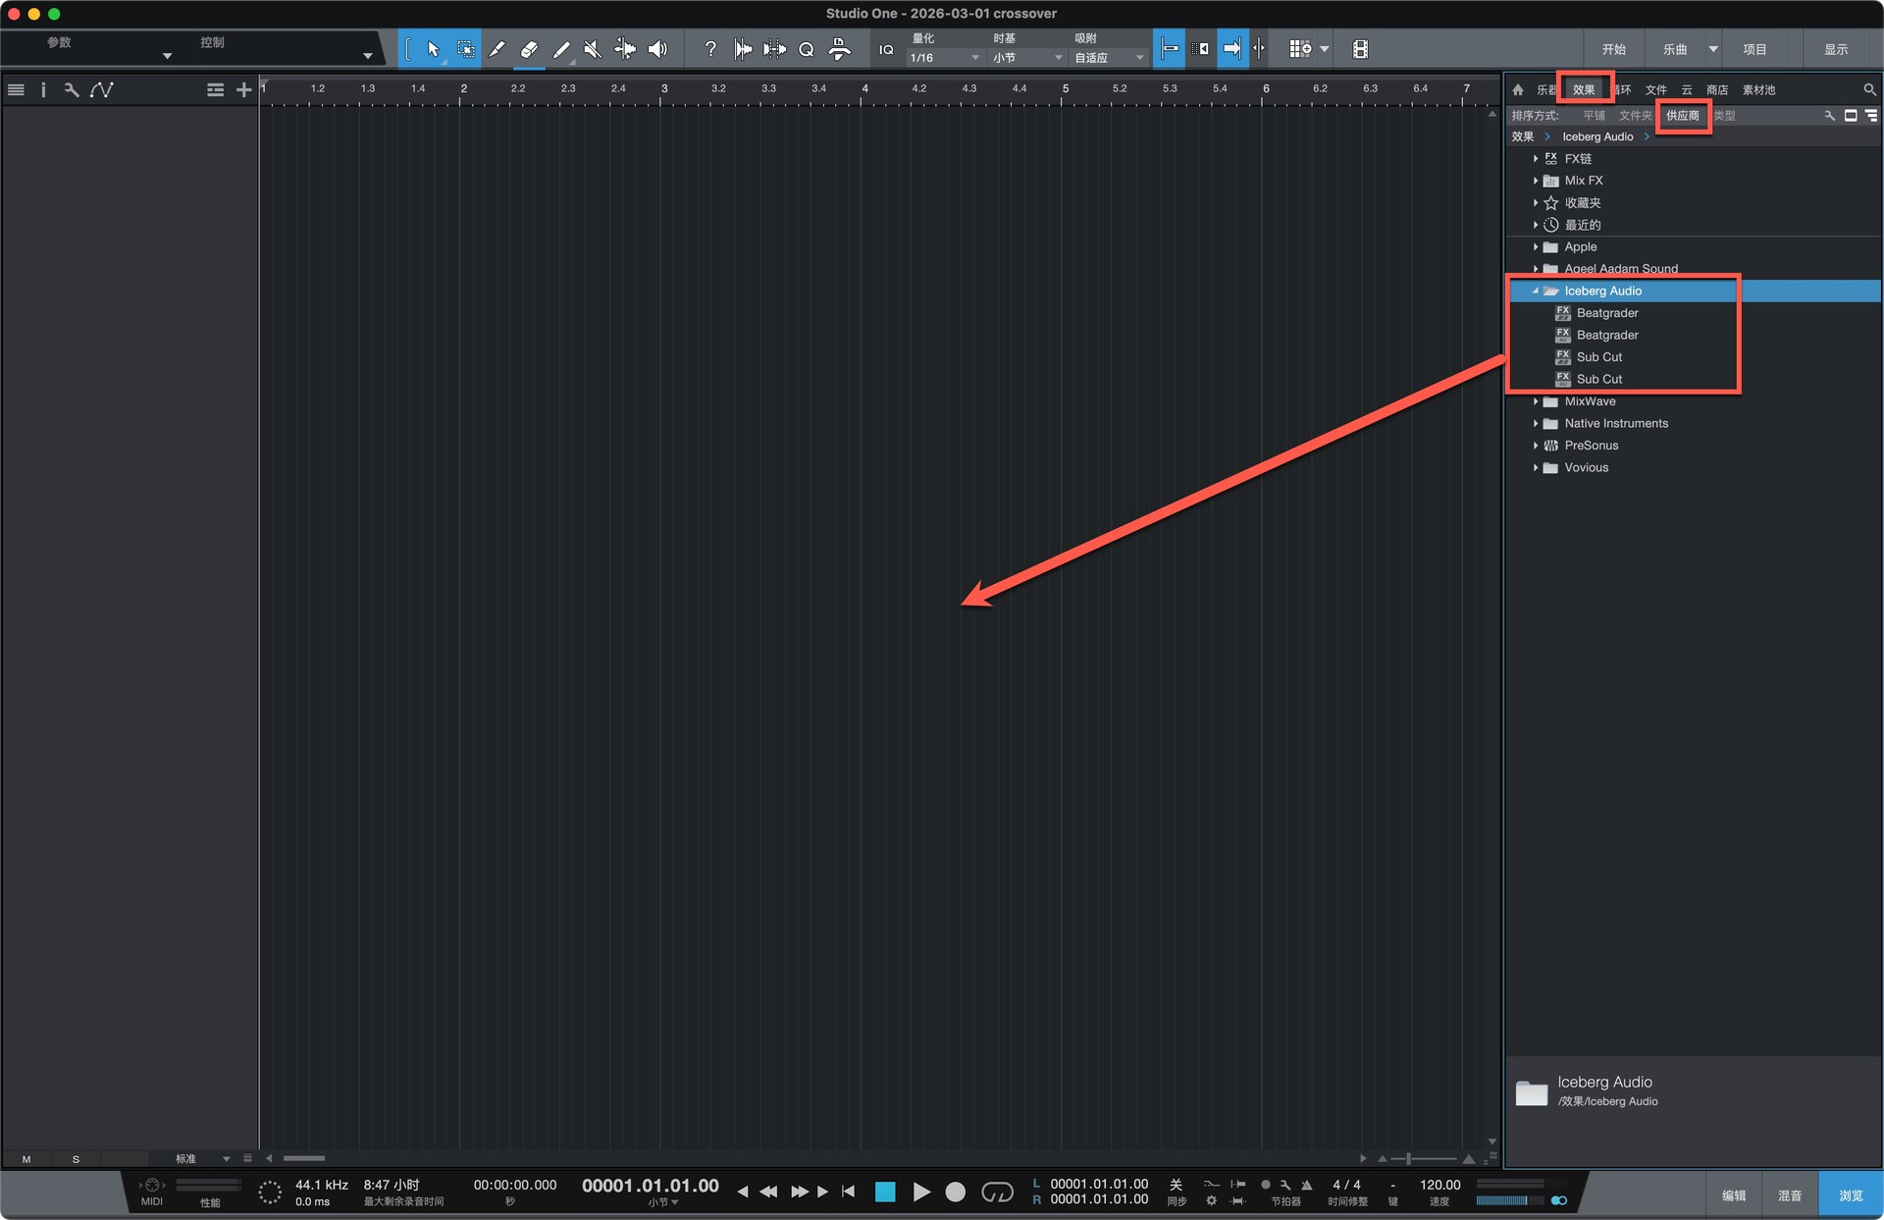This screenshot has height=1220, width=1884.
Task: Click the 开始 start page button
Action: click(x=1613, y=49)
